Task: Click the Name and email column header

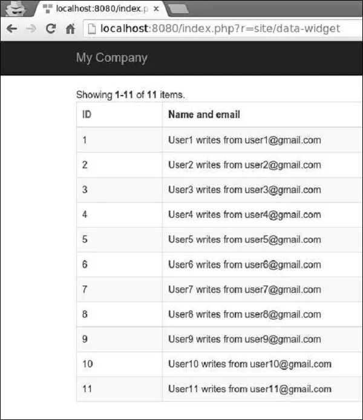Action: click(204, 114)
